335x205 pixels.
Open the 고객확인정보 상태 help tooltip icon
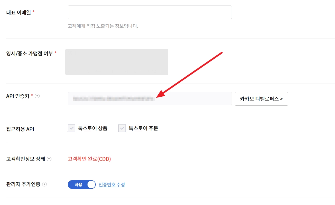click(x=49, y=159)
